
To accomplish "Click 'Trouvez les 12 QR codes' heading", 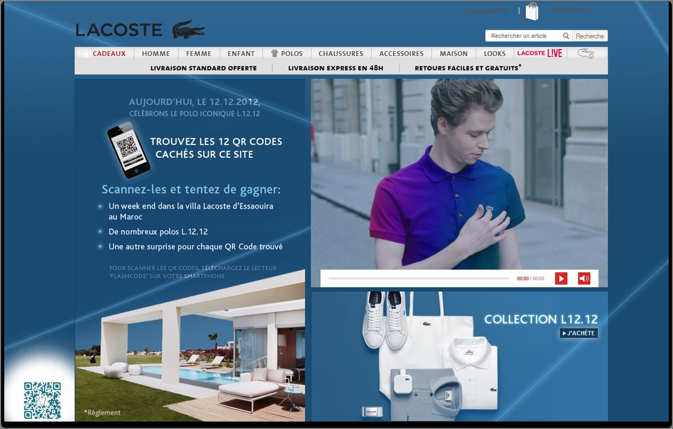I will [216, 148].
